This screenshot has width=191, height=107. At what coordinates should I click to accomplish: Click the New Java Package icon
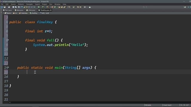pyautogui.click(x=52, y=7)
